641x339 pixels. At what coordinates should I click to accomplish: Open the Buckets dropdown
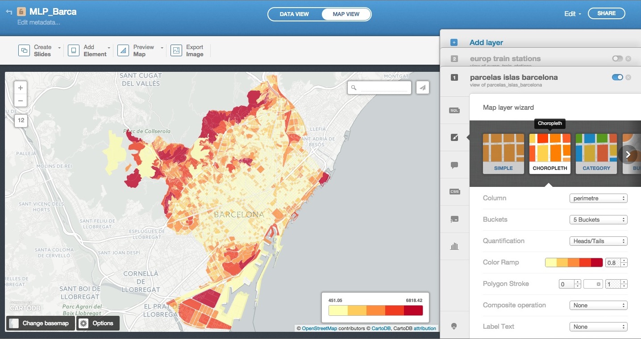pyautogui.click(x=598, y=219)
